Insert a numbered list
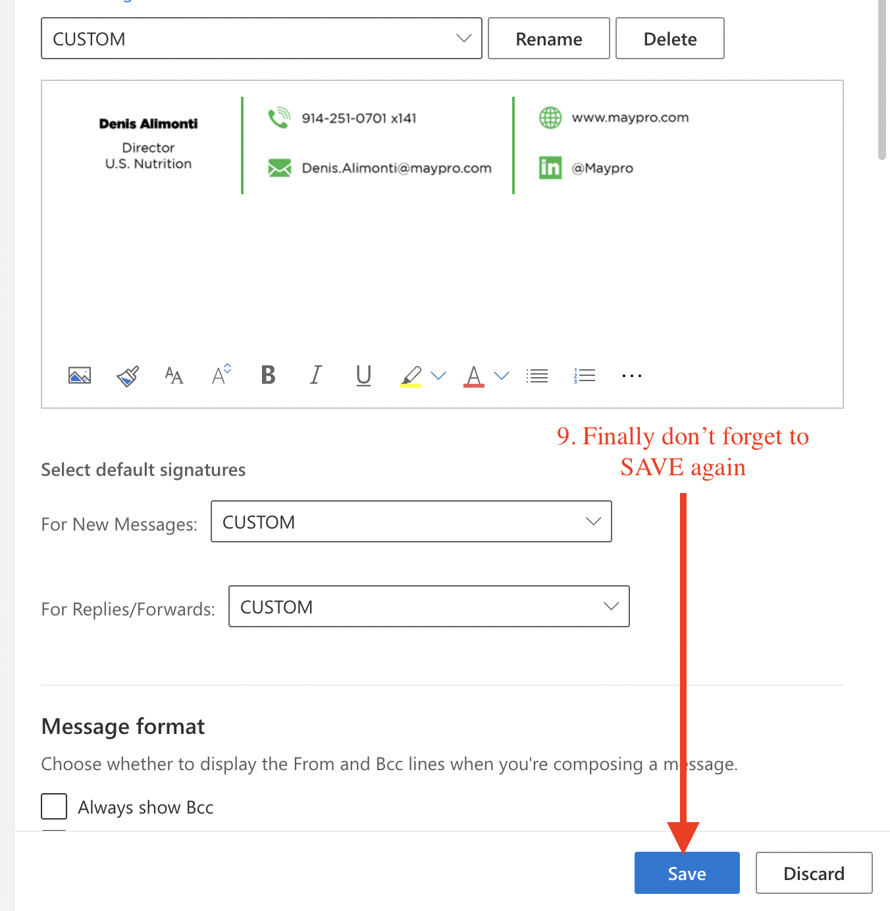 (x=585, y=376)
